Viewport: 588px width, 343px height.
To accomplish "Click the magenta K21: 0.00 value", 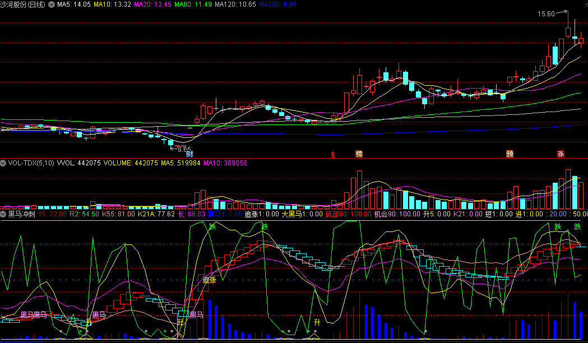I will (x=468, y=214).
